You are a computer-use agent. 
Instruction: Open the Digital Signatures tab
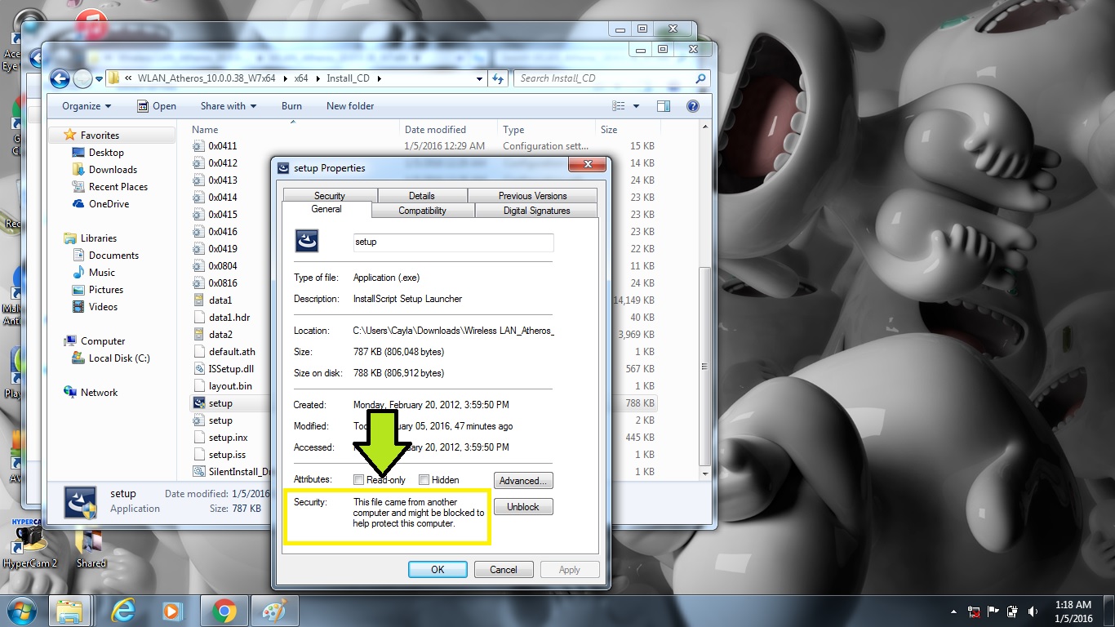coord(536,211)
